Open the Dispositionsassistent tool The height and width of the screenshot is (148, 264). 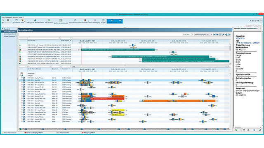point(75,21)
